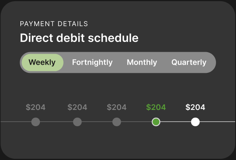Click the white upcoming payment dot
Image resolution: width=236 pixels, height=160 pixels.
click(x=195, y=122)
